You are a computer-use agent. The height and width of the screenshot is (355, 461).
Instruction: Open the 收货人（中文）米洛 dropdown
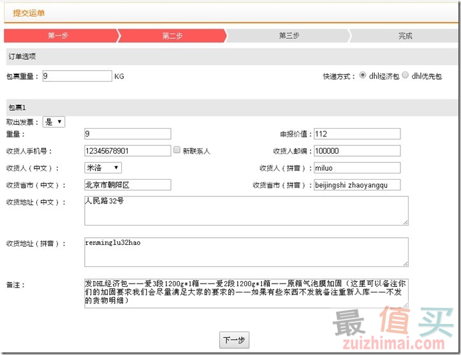pos(103,168)
